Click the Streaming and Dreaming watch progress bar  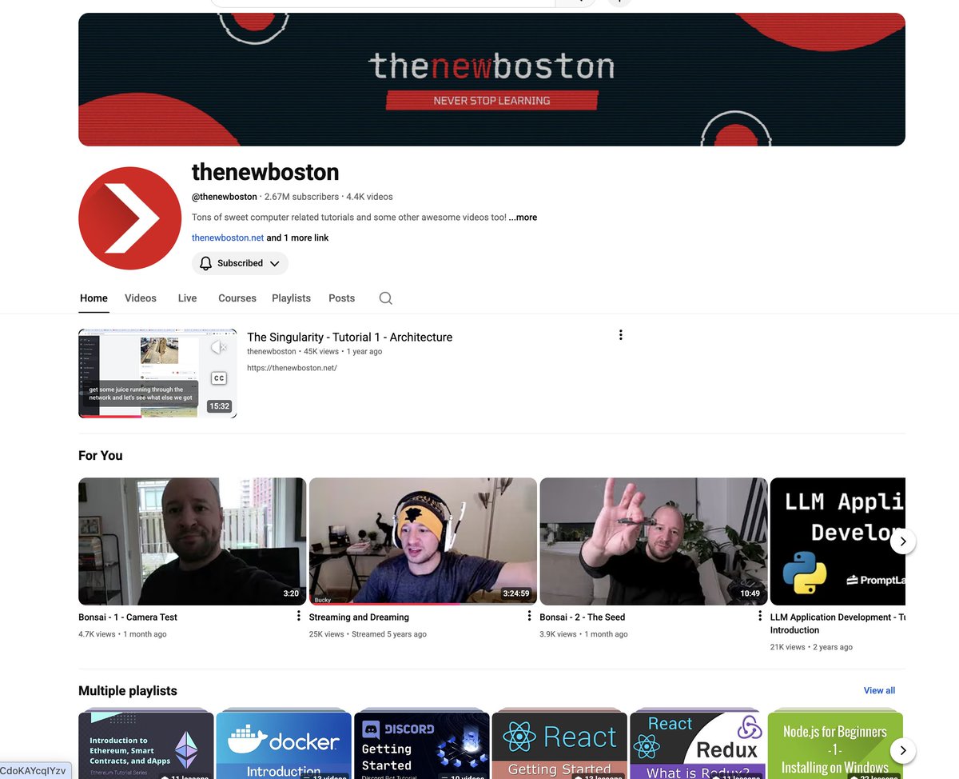(384, 604)
